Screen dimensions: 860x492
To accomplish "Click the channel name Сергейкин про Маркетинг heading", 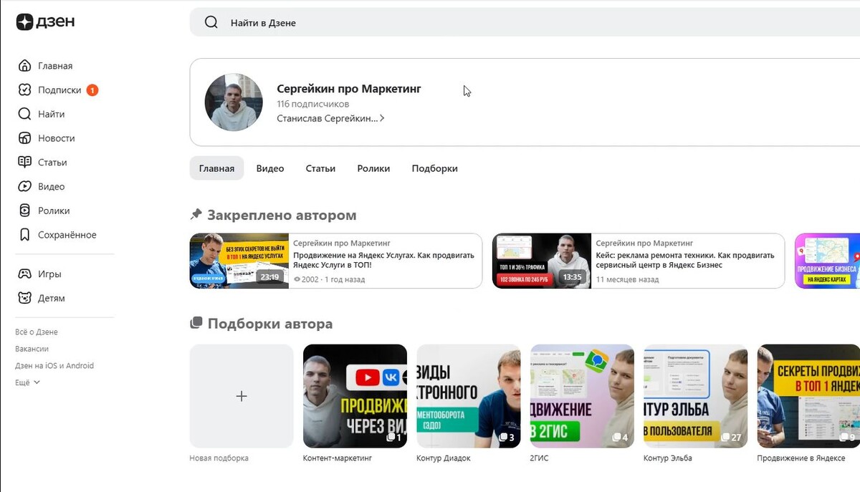I will [x=349, y=89].
